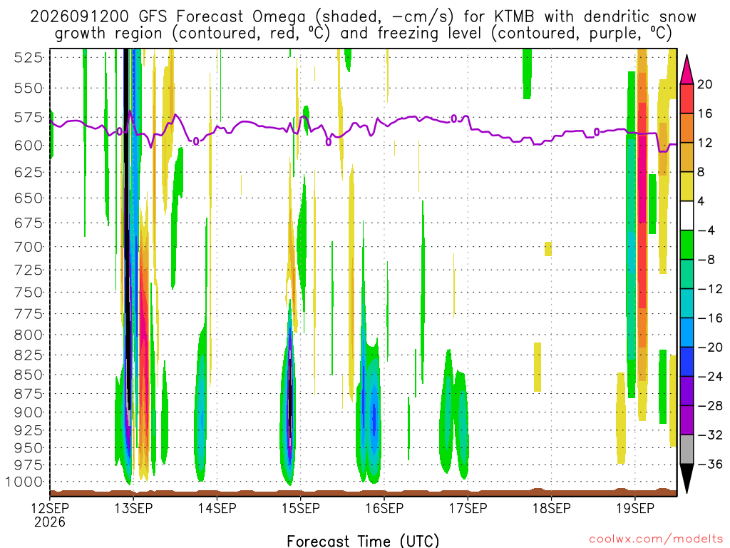Select the purple -28 to -24 colorbar segment
The image size is (730, 548).
tap(687, 391)
